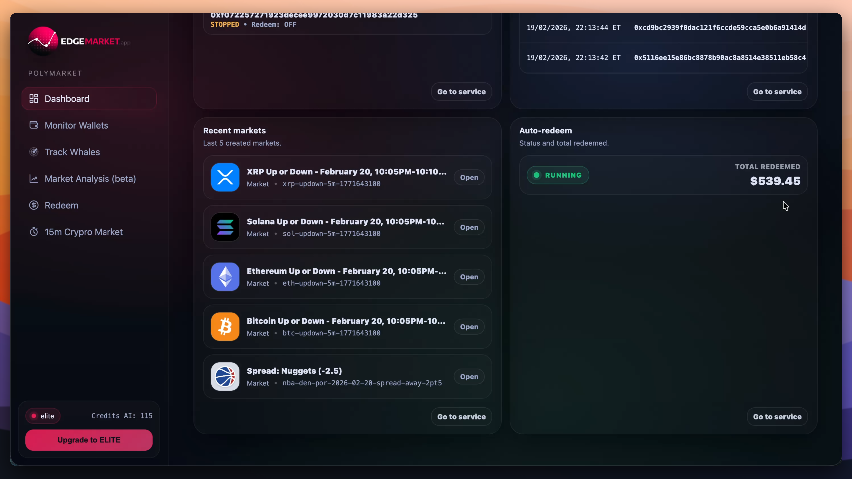Select Track Whales in the sidebar

click(72, 152)
